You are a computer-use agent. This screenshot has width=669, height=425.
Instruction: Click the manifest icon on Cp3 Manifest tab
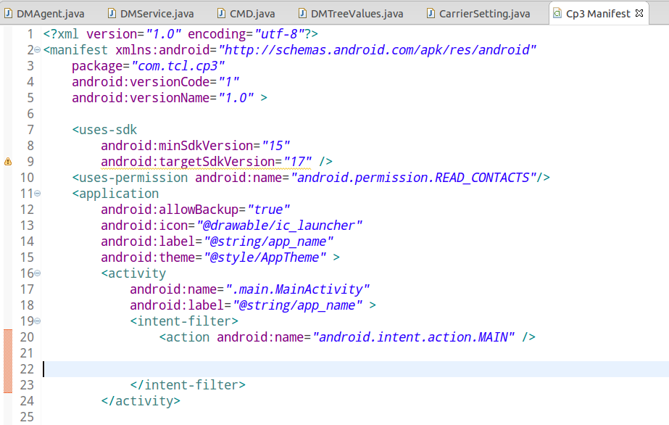557,14
